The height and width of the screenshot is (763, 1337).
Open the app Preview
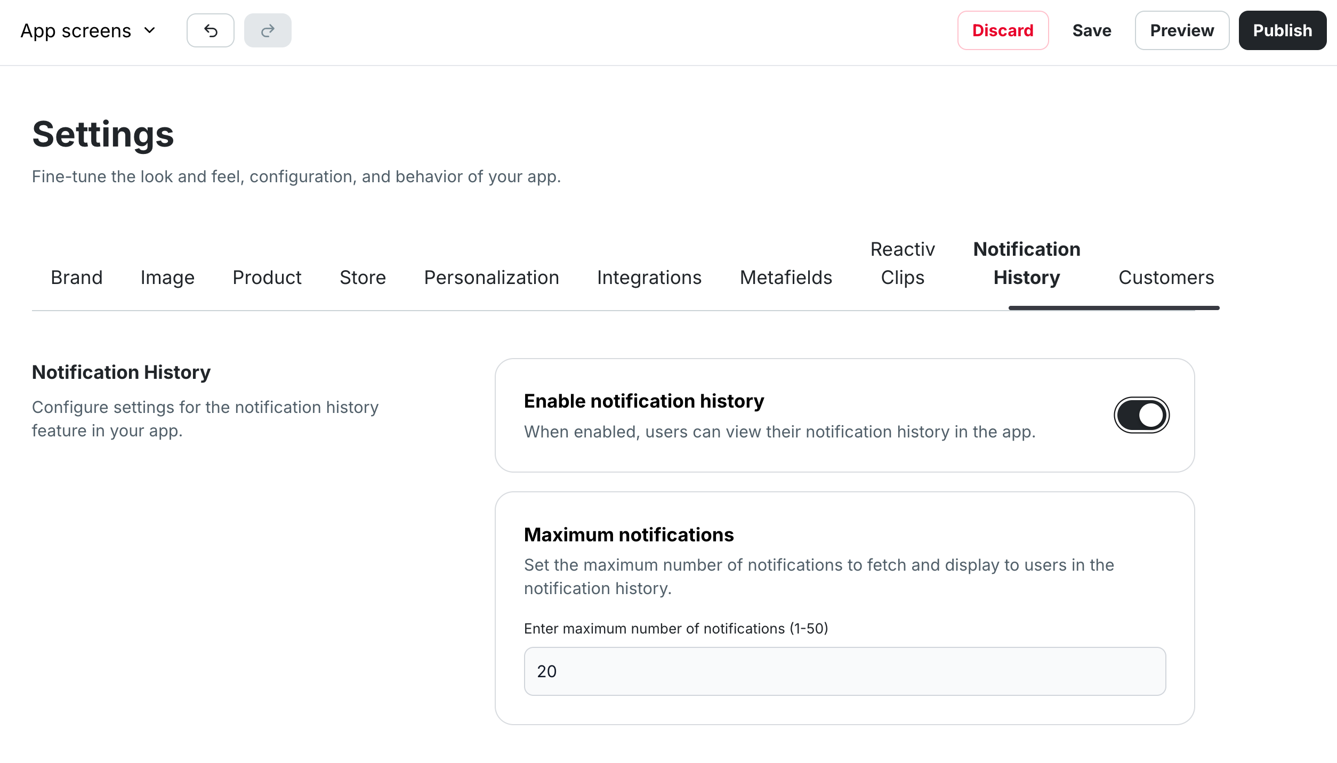pyautogui.click(x=1182, y=31)
